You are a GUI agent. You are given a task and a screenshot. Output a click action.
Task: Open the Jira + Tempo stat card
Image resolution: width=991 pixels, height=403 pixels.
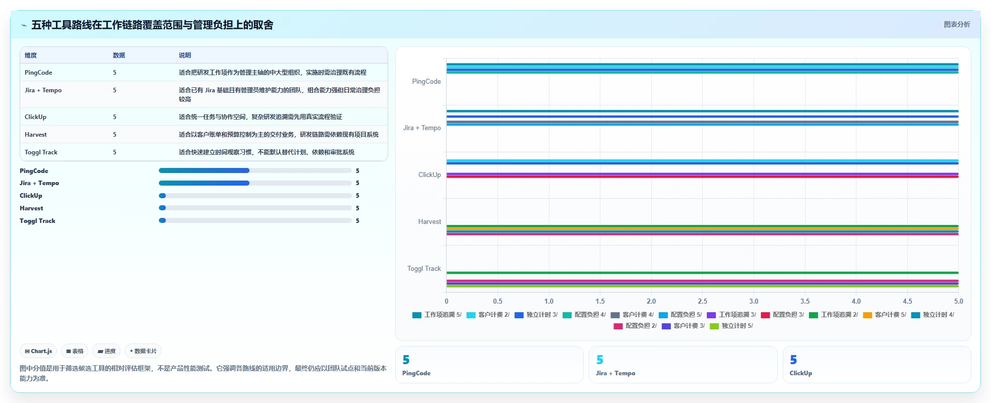[x=683, y=365]
